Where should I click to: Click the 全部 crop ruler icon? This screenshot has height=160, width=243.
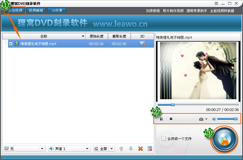[96, 149]
